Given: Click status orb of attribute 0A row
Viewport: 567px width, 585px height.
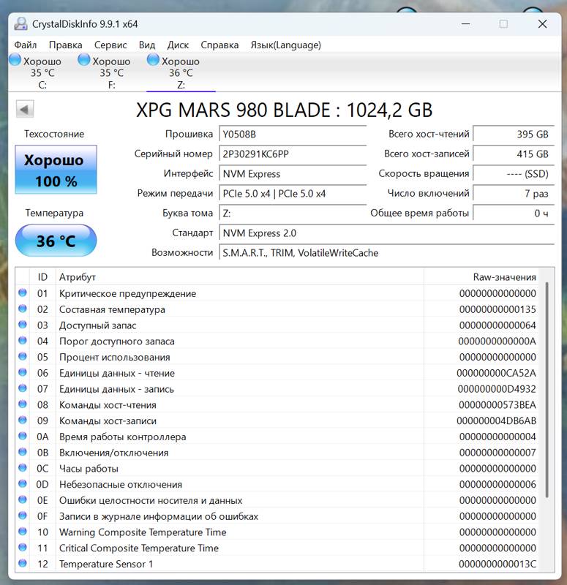Looking at the screenshot, I should [x=23, y=436].
